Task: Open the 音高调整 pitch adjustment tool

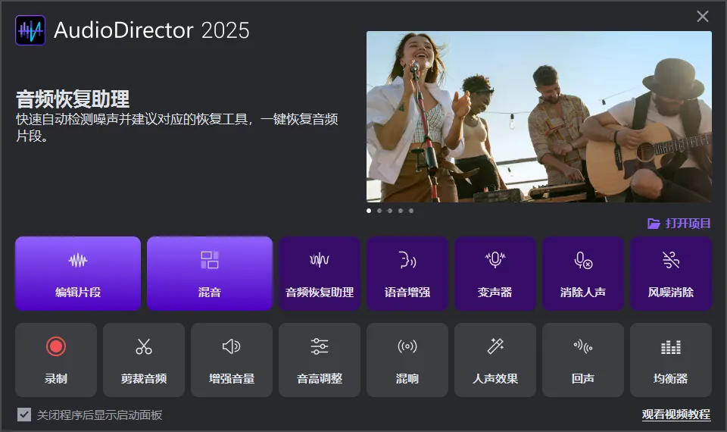Action: (x=320, y=360)
